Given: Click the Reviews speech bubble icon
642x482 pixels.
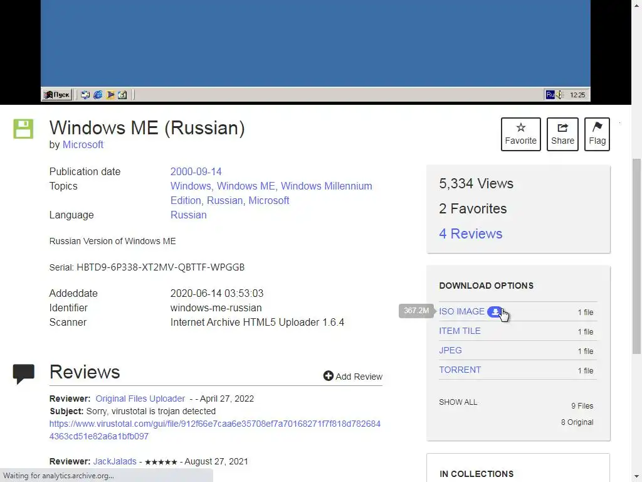Looking at the screenshot, I should [23, 373].
